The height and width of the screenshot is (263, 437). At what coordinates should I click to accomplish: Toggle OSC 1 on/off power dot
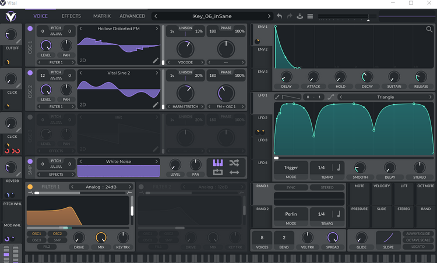tap(30, 29)
